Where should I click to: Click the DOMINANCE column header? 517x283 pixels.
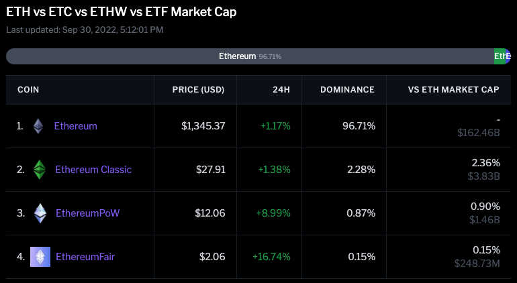point(347,89)
